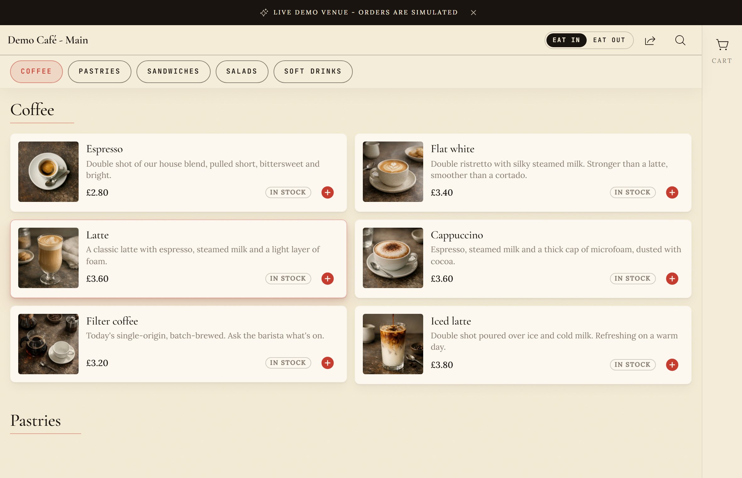This screenshot has width=742, height=478.
Task: Switch to Eat Out mode
Action: (x=609, y=40)
